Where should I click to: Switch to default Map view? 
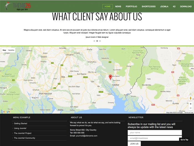(x=4, y=50)
